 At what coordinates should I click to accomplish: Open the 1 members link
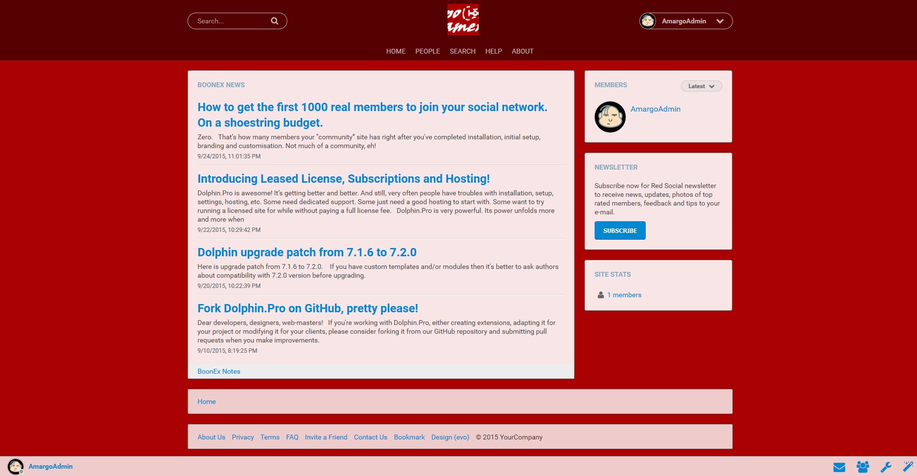click(624, 295)
